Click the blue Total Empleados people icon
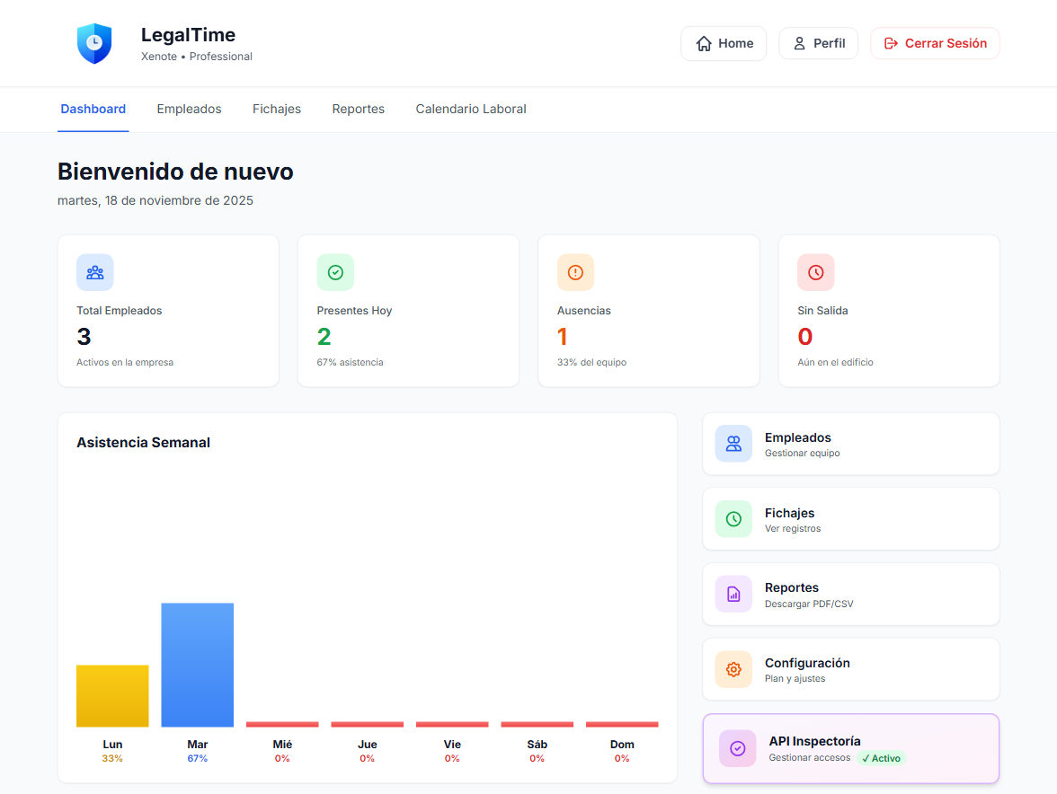 (95, 272)
